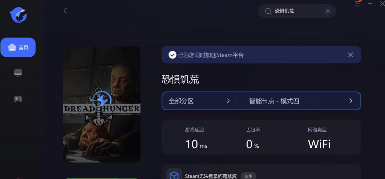Open the monitor icon sidebar section
The height and width of the screenshot is (179, 385).
click(x=18, y=73)
